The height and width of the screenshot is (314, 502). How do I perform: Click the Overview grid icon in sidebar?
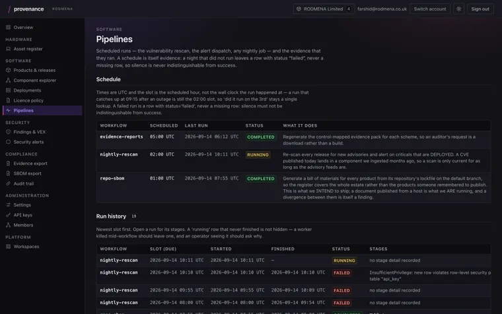coord(9,28)
